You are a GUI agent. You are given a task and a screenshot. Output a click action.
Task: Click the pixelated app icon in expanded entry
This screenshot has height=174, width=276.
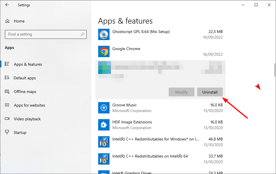[104, 68]
